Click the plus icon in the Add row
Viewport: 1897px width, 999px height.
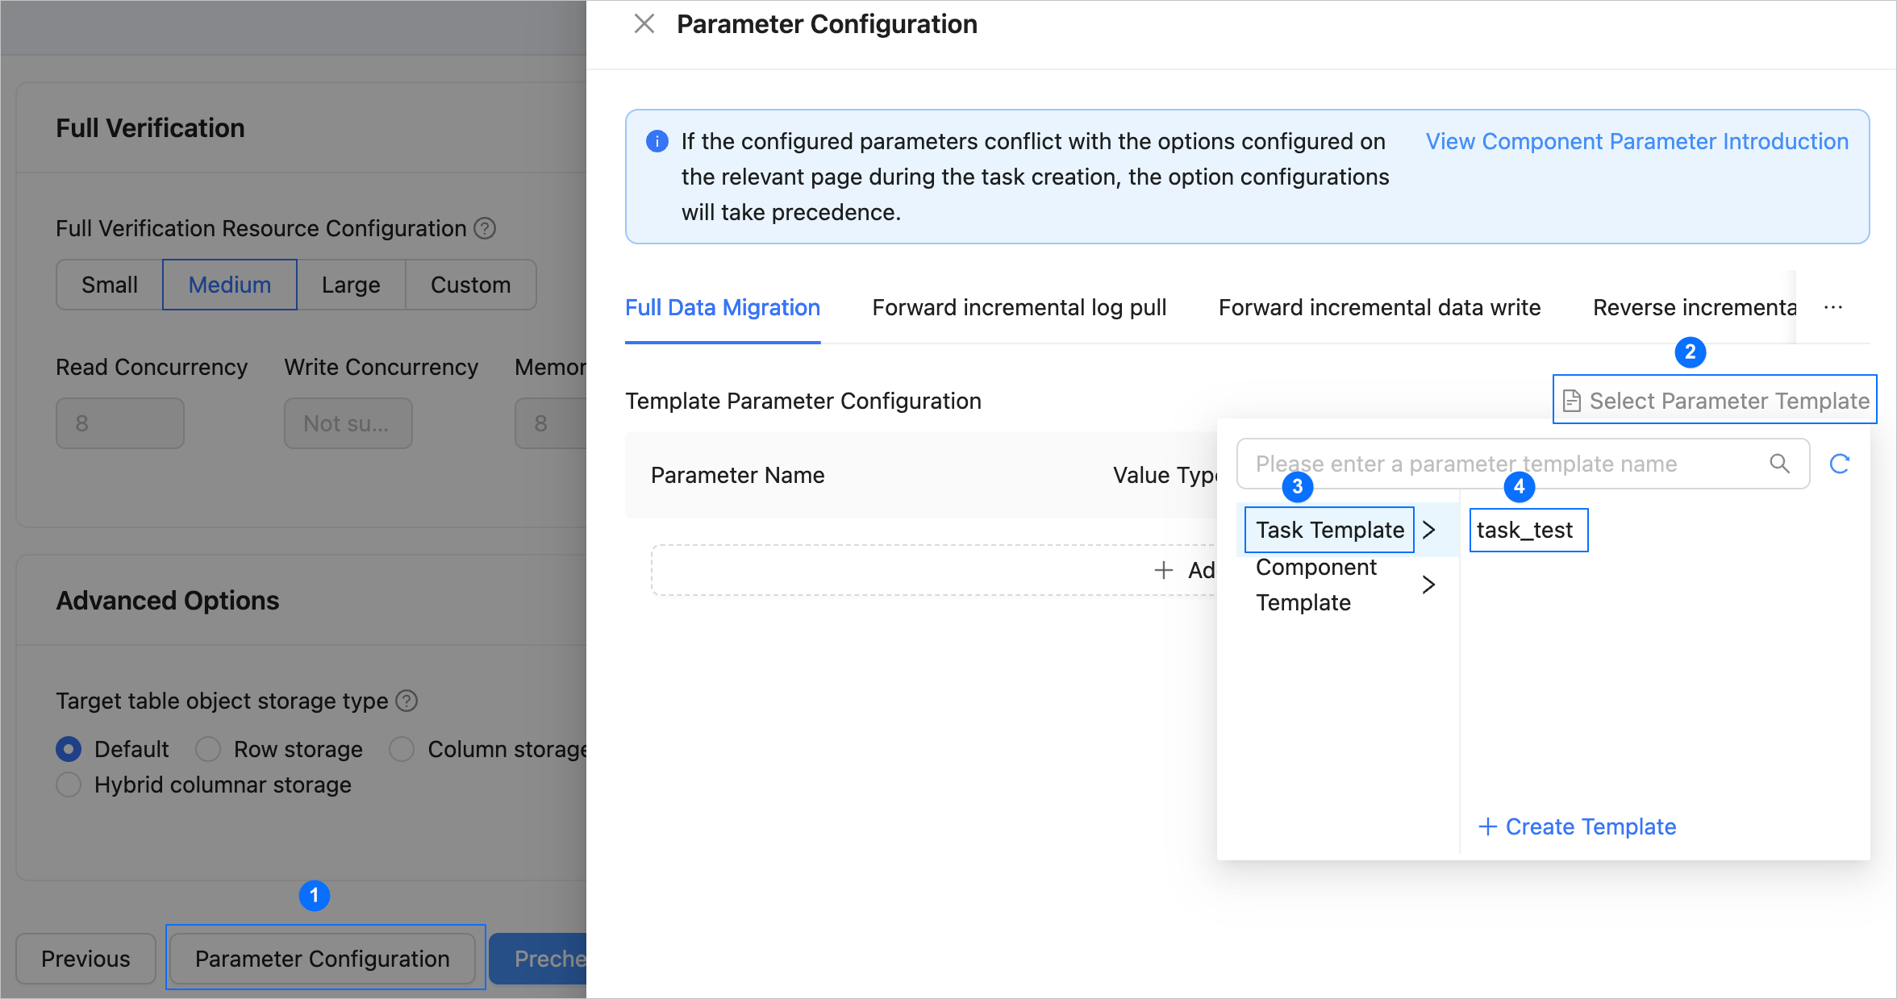click(x=1163, y=570)
